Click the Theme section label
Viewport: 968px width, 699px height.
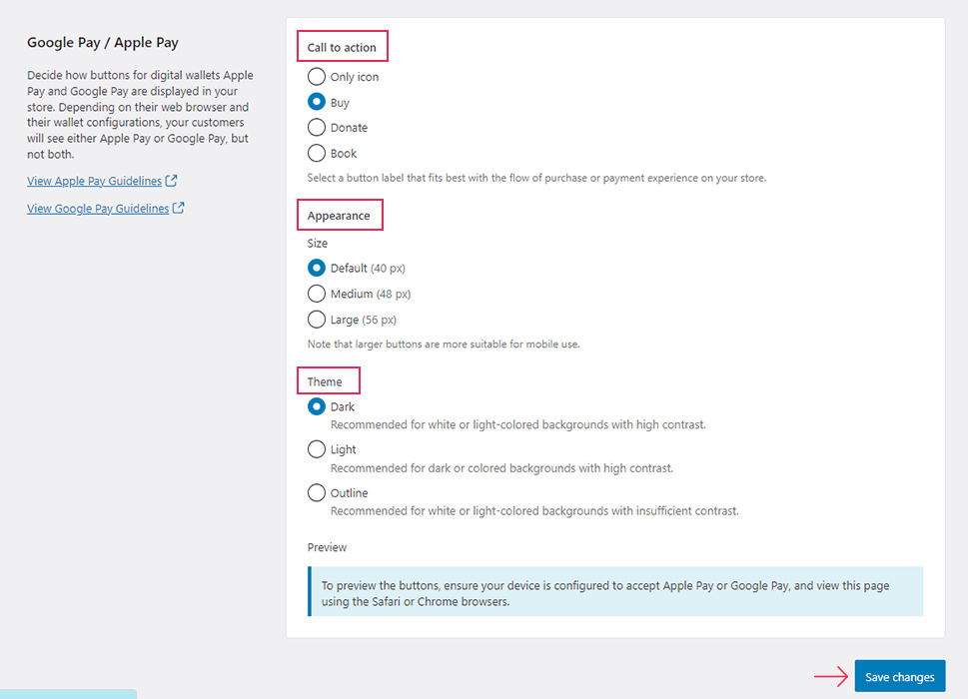[324, 381]
